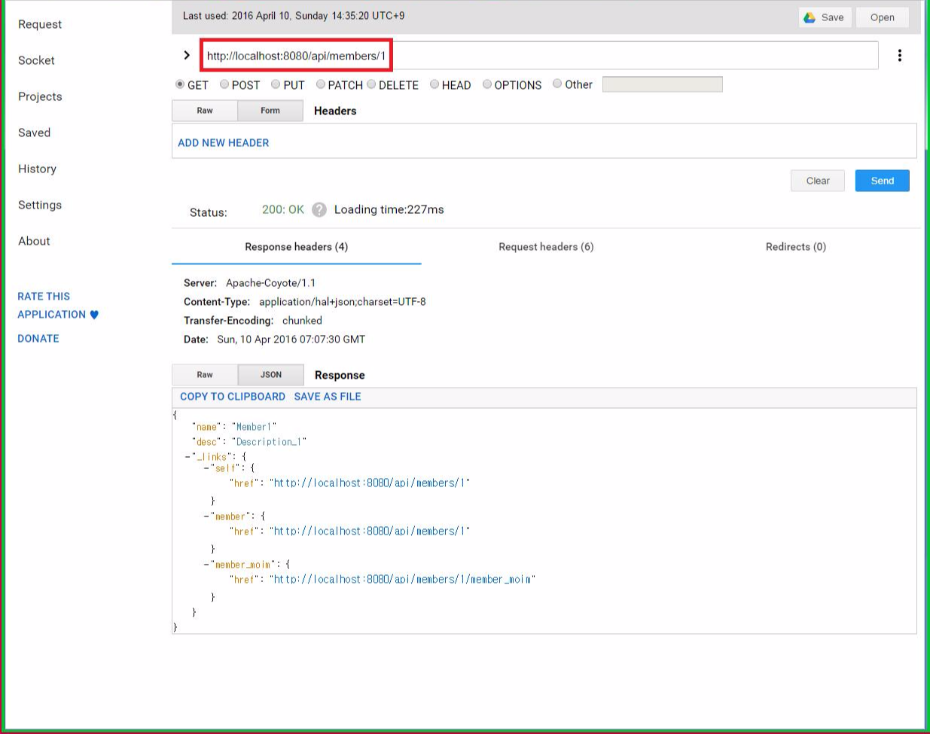
Task: Click COPY TO CLIPBOARD link
Action: pos(233,397)
